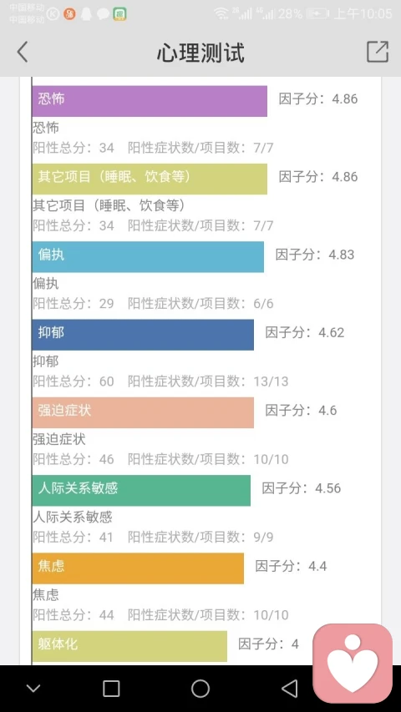The image size is (401, 712).
Task: Tap the battery status icon
Action: (x=317, y=13)
